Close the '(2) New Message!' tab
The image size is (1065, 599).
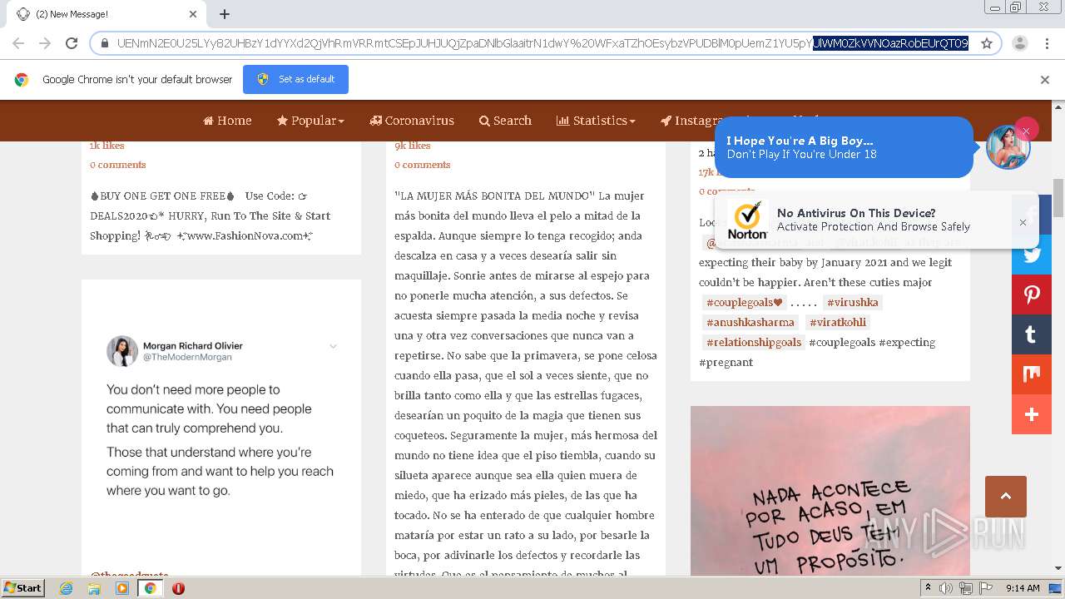(193, 14)
